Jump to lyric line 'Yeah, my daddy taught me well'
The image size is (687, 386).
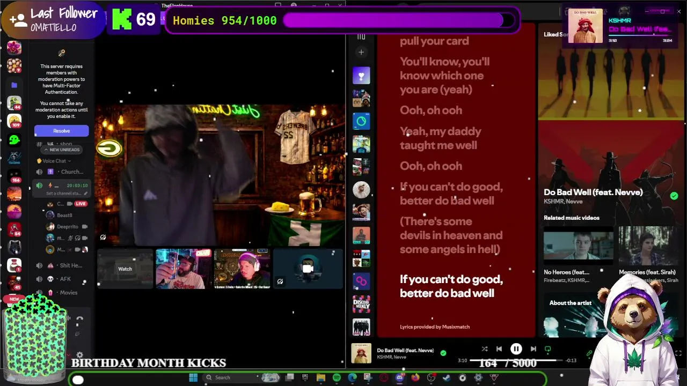441,138
